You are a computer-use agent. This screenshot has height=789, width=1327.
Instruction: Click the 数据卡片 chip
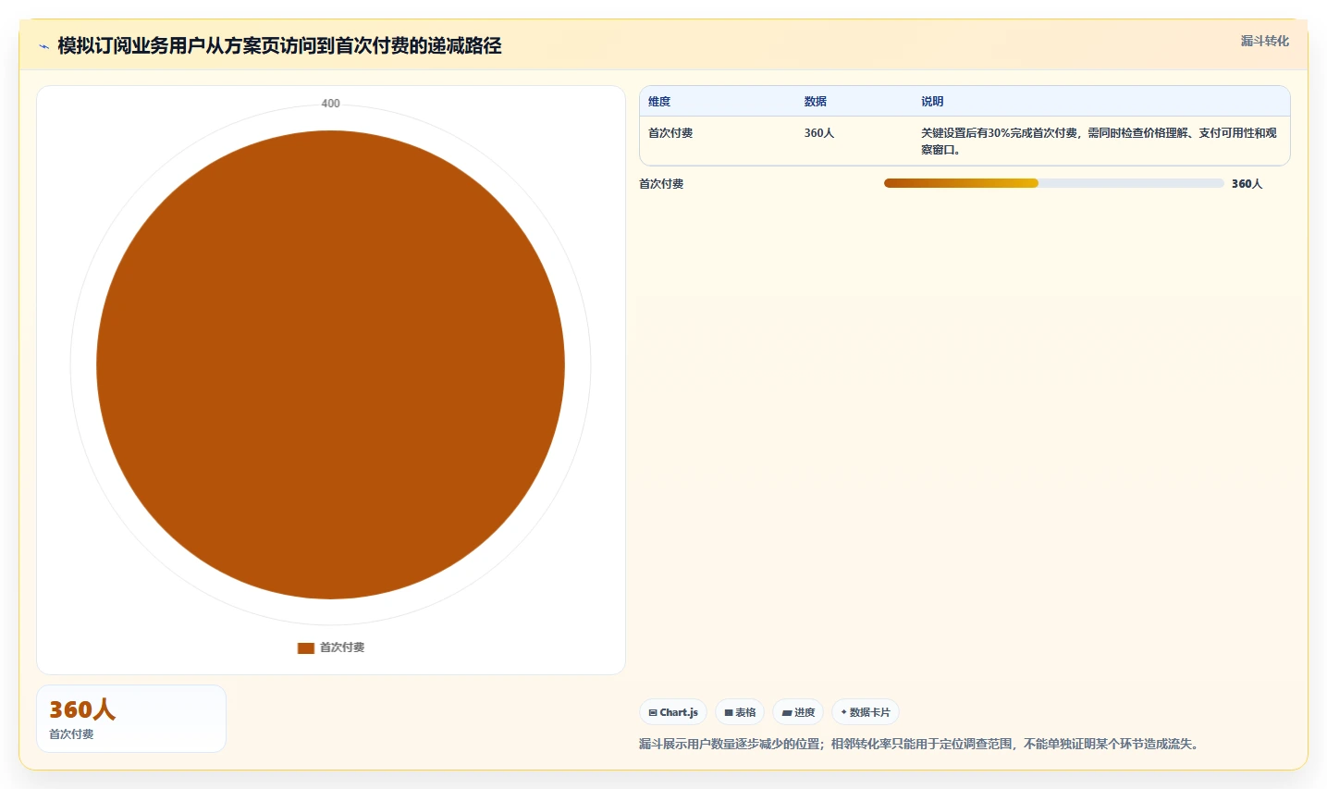click(x=866, y=712)
